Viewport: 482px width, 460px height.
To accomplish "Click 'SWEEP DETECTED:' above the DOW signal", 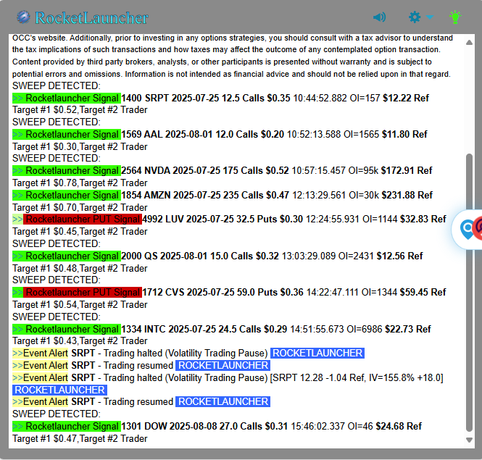I will (x=57, y=414).
